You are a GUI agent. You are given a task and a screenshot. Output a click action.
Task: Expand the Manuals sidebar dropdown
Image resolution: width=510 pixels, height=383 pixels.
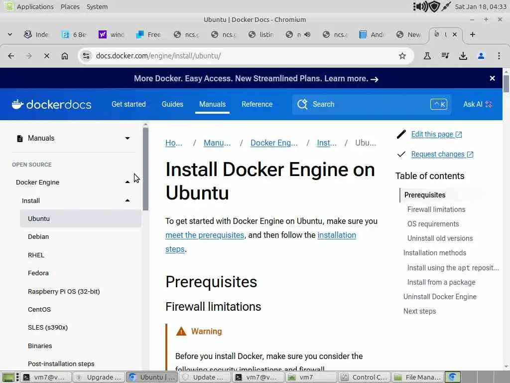coord(127,139)
